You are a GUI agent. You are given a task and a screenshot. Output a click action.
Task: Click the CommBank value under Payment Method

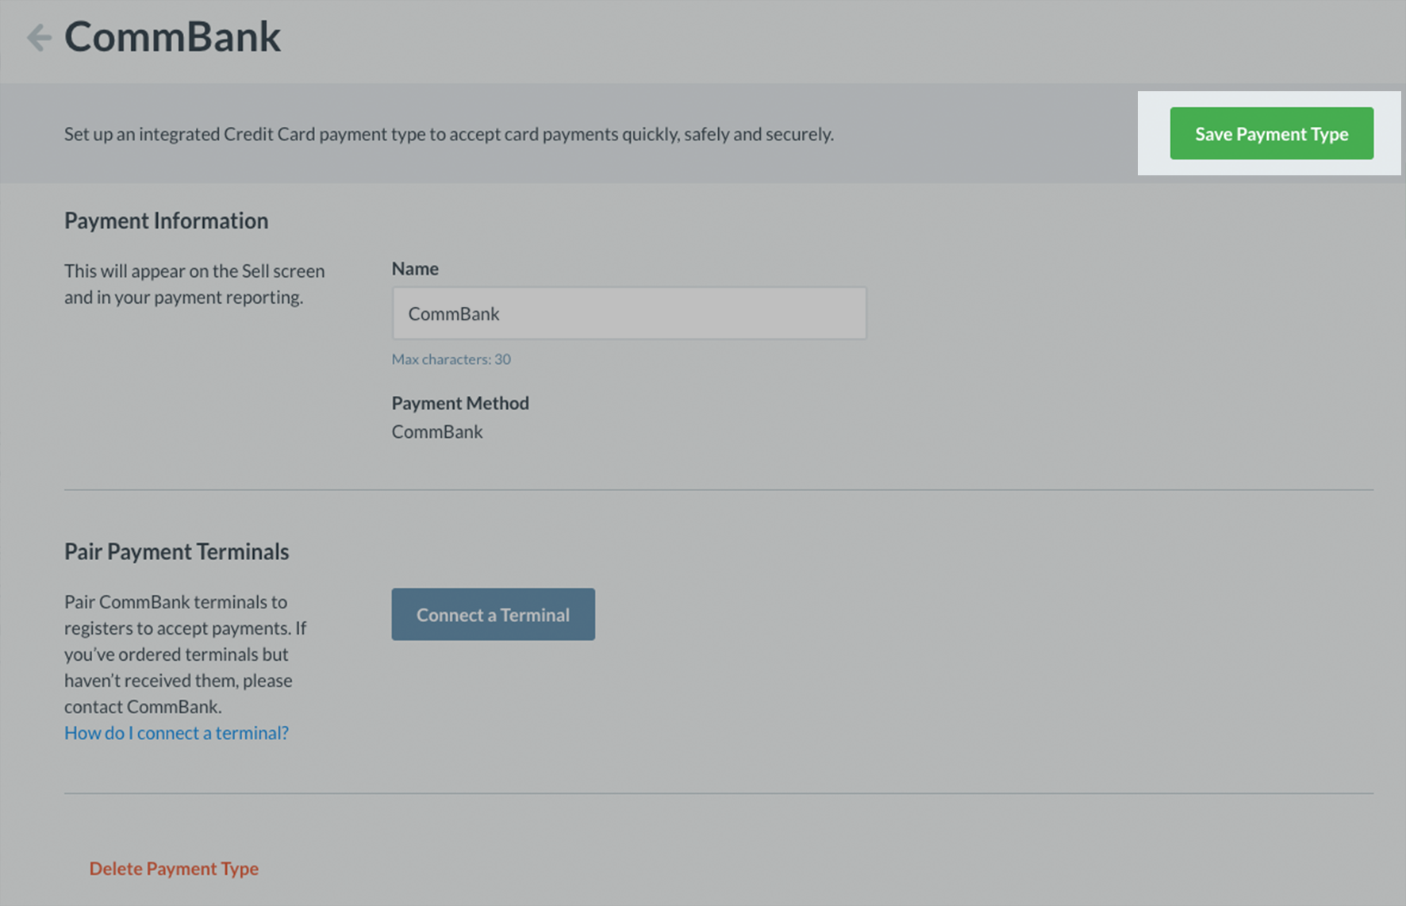click(437, 432)
